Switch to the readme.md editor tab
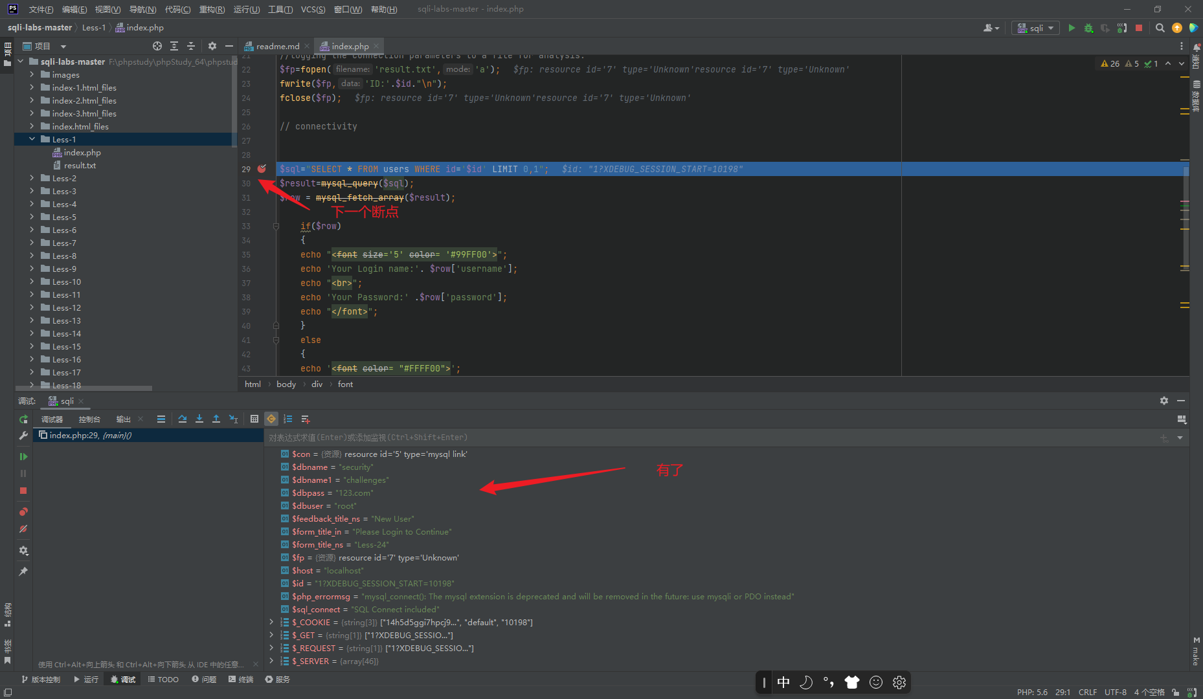This screenshot has width=1203, height=699. (x=277, y=46)
